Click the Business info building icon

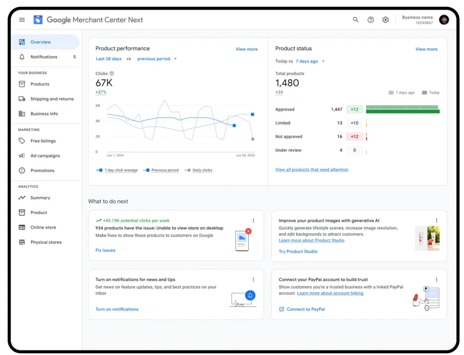[22, 113]
